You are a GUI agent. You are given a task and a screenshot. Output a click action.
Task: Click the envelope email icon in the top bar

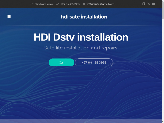[84, 4]
